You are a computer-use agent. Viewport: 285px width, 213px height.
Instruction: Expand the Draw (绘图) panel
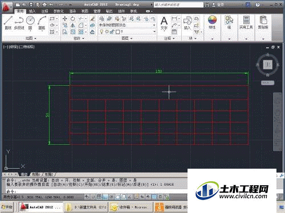(x=31, y=39)
